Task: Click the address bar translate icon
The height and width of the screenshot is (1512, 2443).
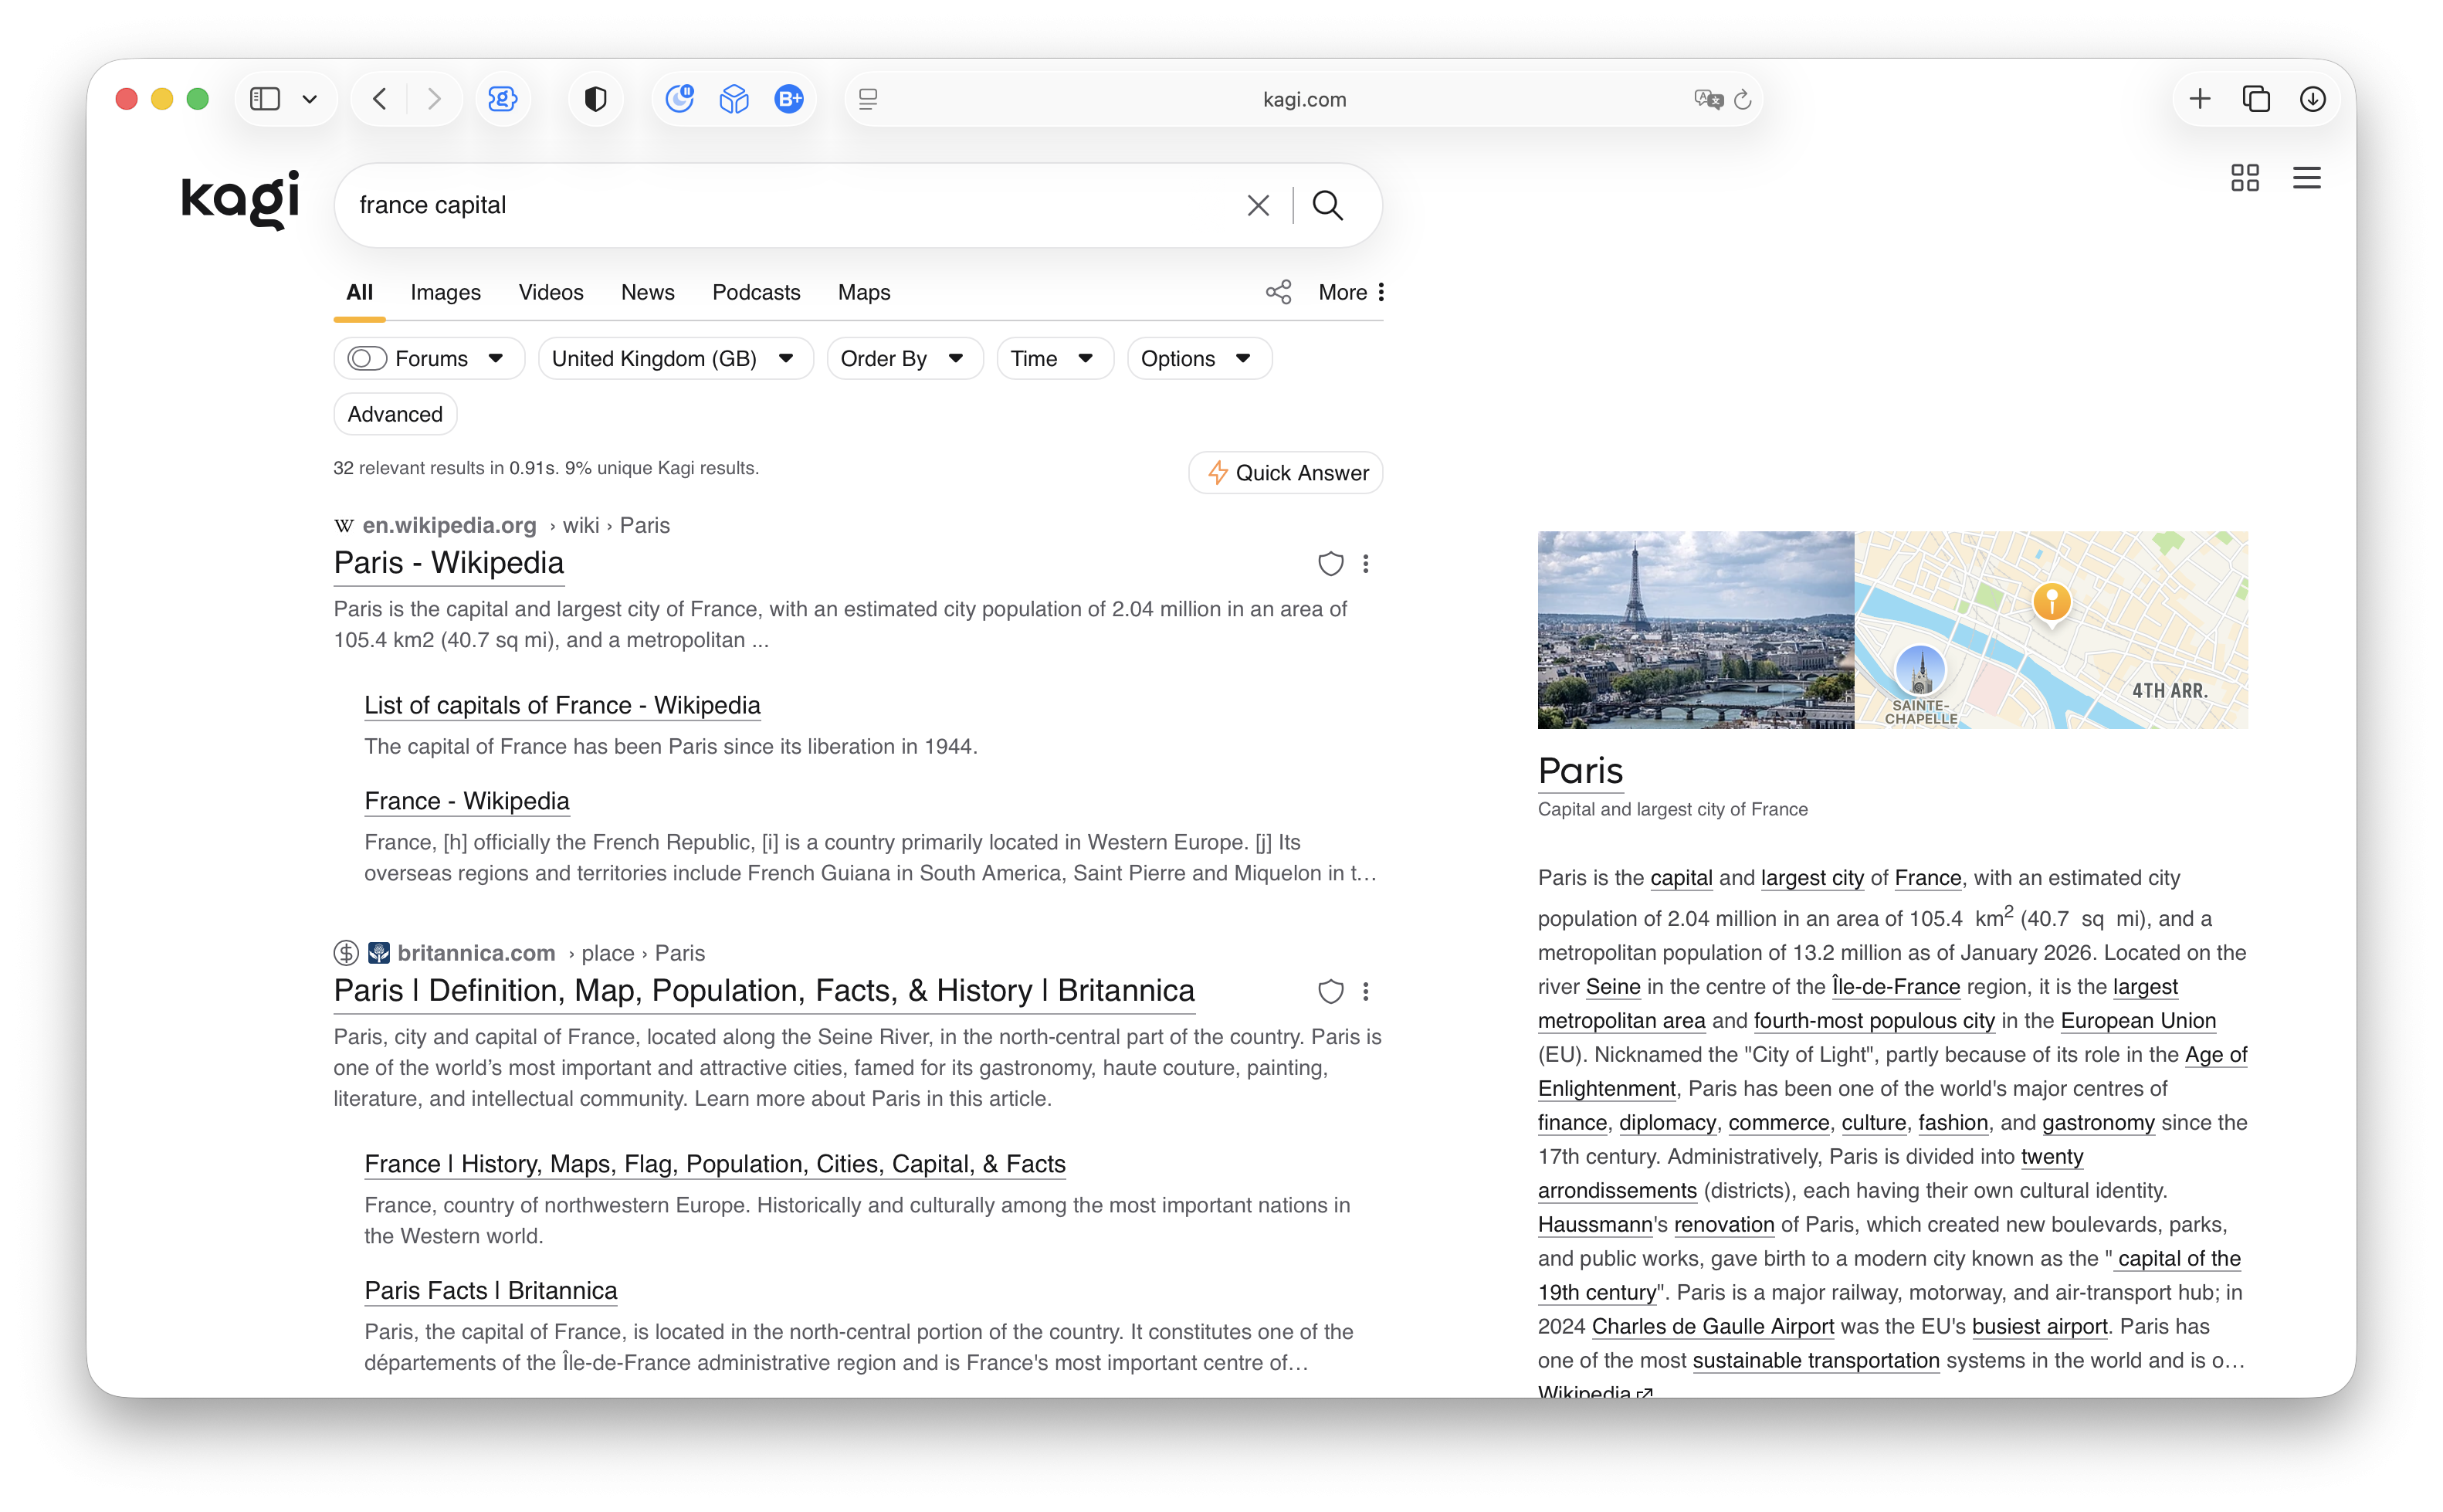Action: [1708, 99]
